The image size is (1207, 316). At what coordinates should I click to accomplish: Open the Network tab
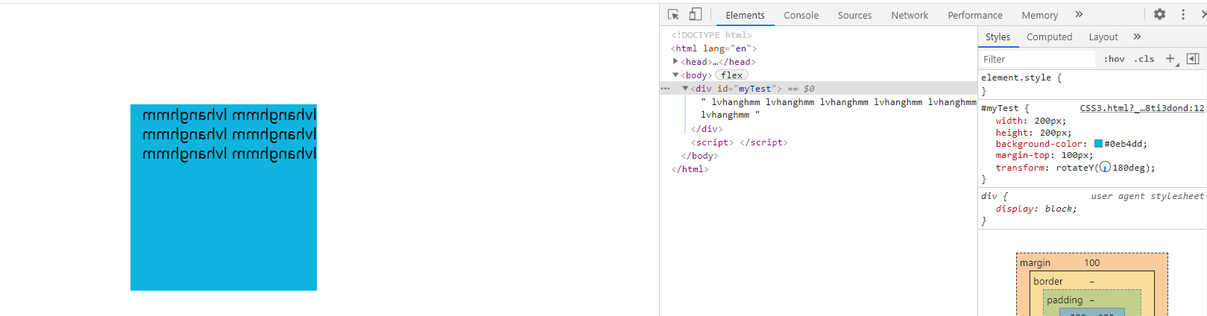(910, 15)
